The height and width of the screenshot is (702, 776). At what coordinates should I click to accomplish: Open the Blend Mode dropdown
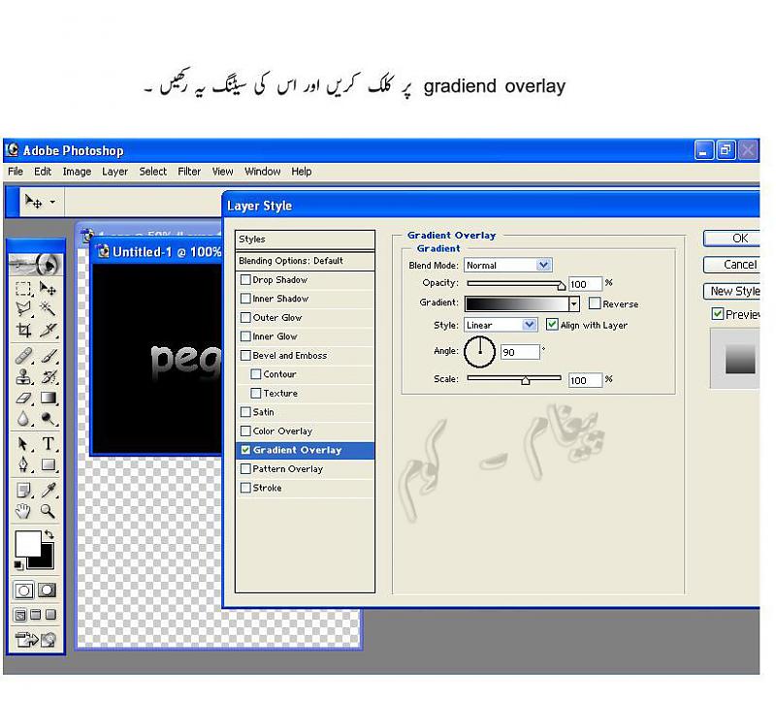coord(543,265)
